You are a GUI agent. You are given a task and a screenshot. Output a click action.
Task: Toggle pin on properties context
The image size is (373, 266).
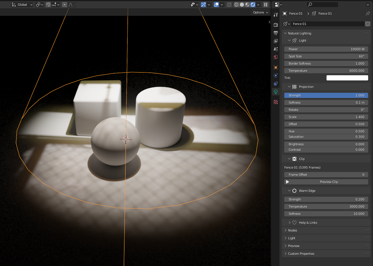pyautogui.click(x=368, y=14)
